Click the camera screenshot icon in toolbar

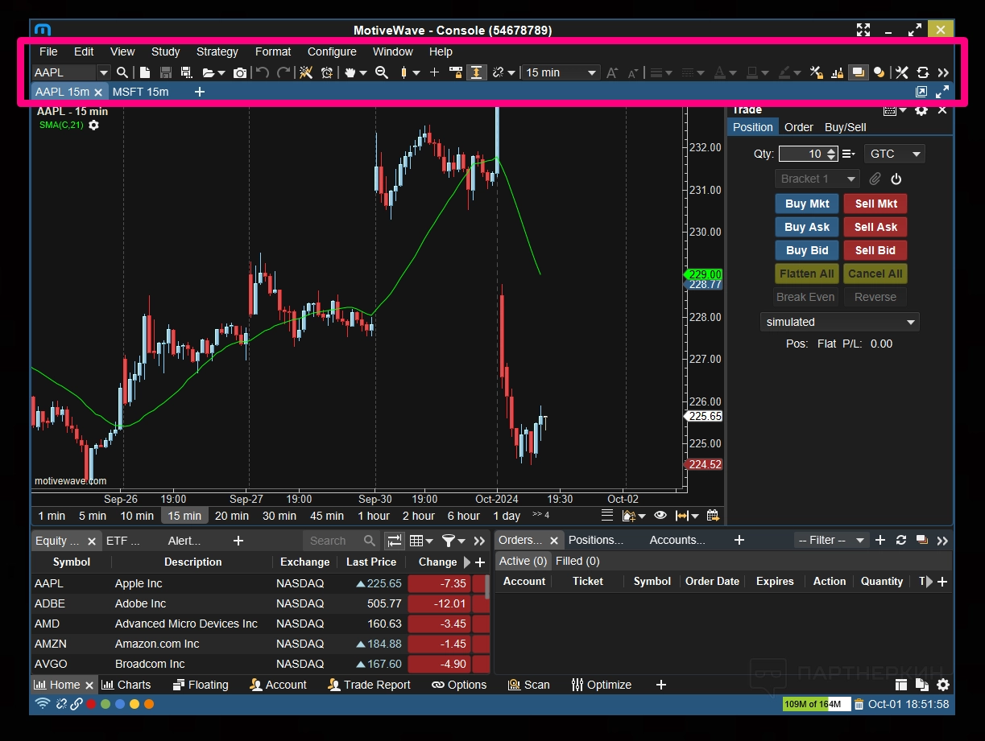[240, 72]
